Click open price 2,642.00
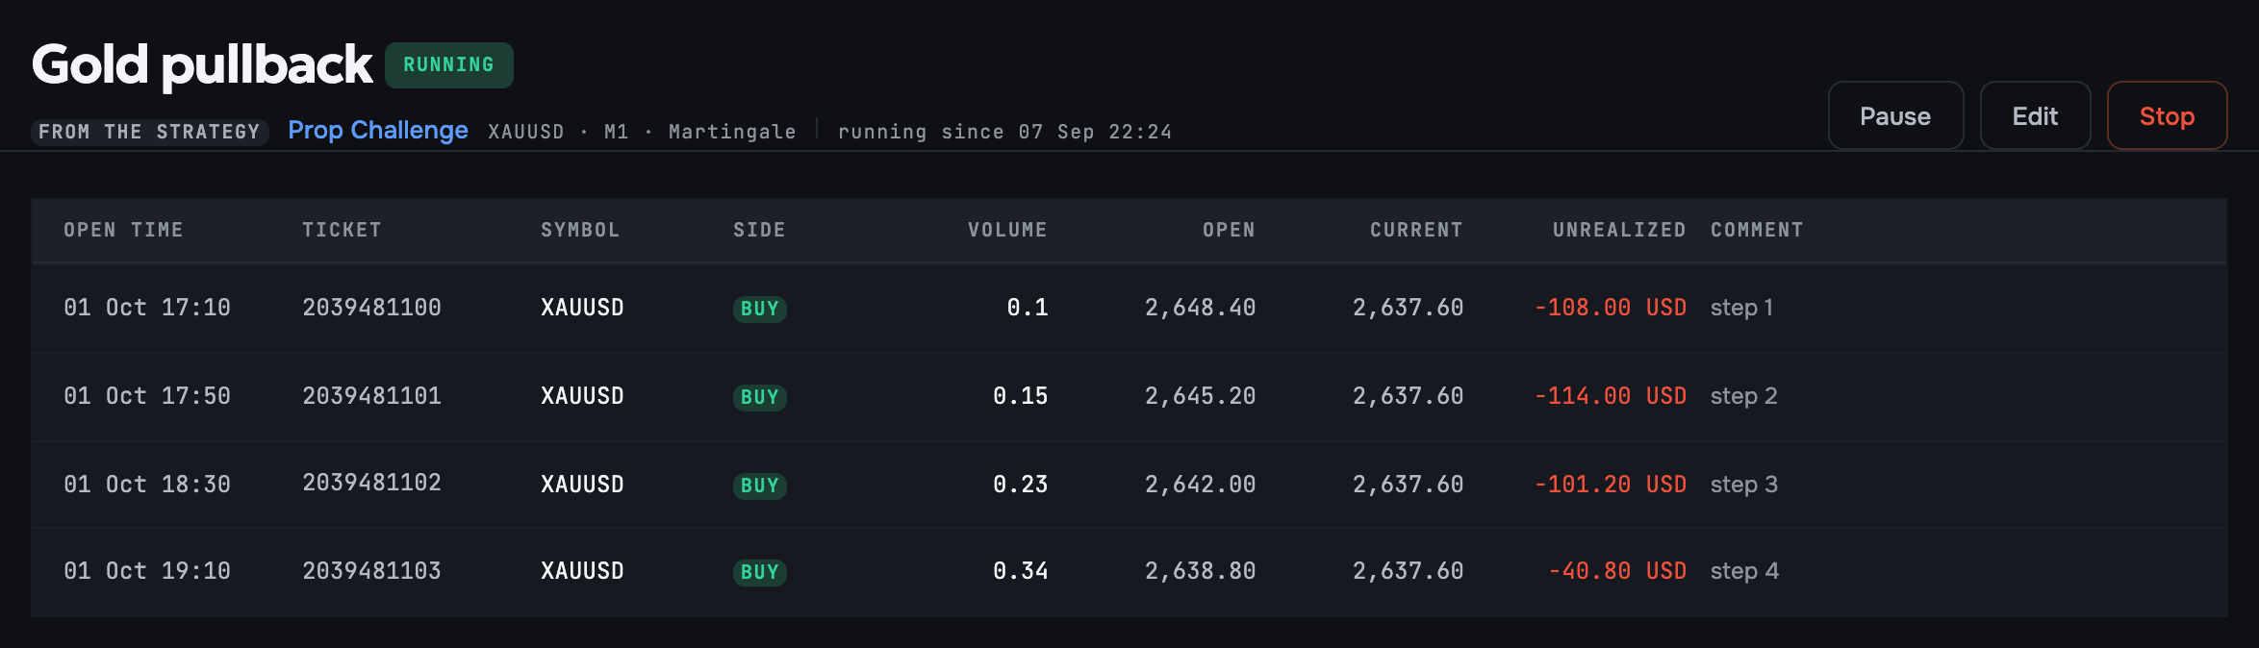 click(1200, 485)
